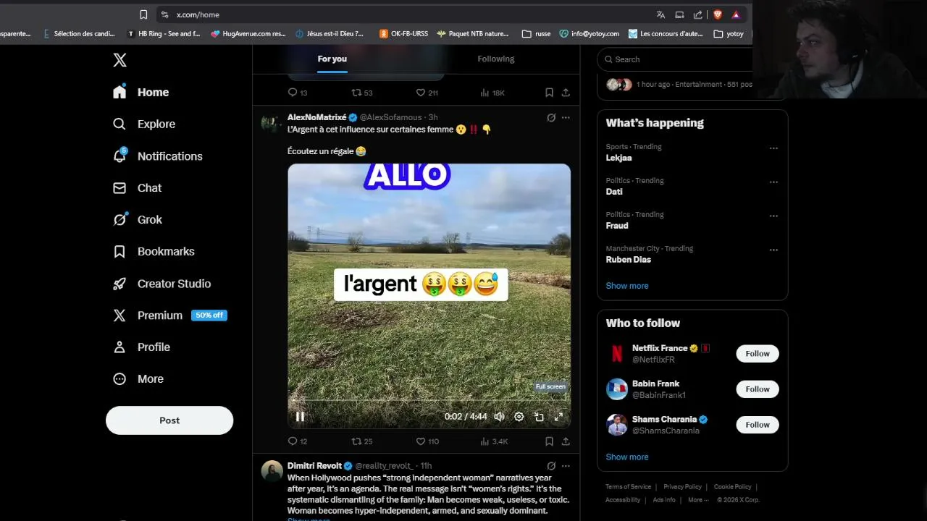Repost AlexNoMatrixé post with 25 reposts
The width and height of the screenshot is (927, 521).
coord(361,441)
